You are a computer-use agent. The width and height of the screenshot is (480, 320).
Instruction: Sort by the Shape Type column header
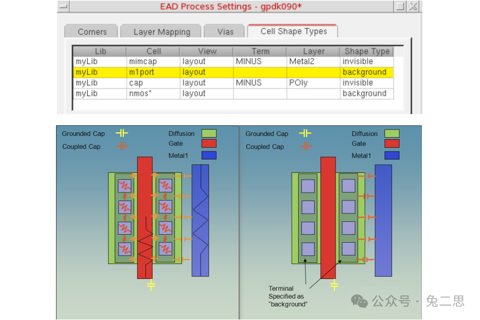click(x=366, y=51)
